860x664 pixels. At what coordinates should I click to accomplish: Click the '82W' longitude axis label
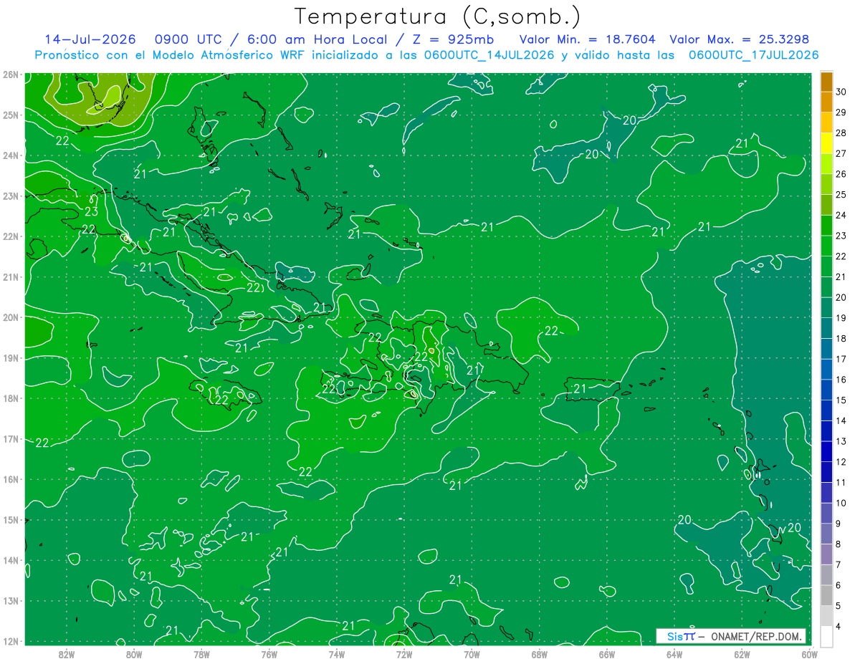tap(66, 653)
